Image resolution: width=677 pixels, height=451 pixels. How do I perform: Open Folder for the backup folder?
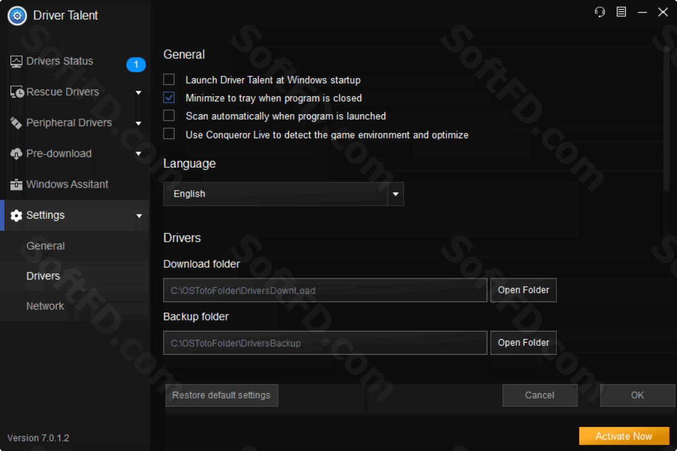[x=524, y=343]
